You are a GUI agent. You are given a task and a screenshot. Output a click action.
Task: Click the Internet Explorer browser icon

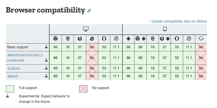click(x=92, y=39)
